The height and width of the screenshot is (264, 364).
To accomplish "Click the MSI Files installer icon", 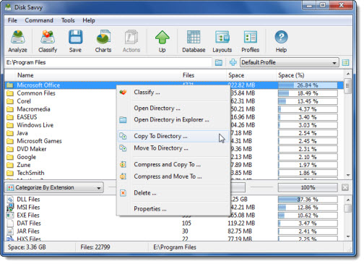I will pos(10,208).
